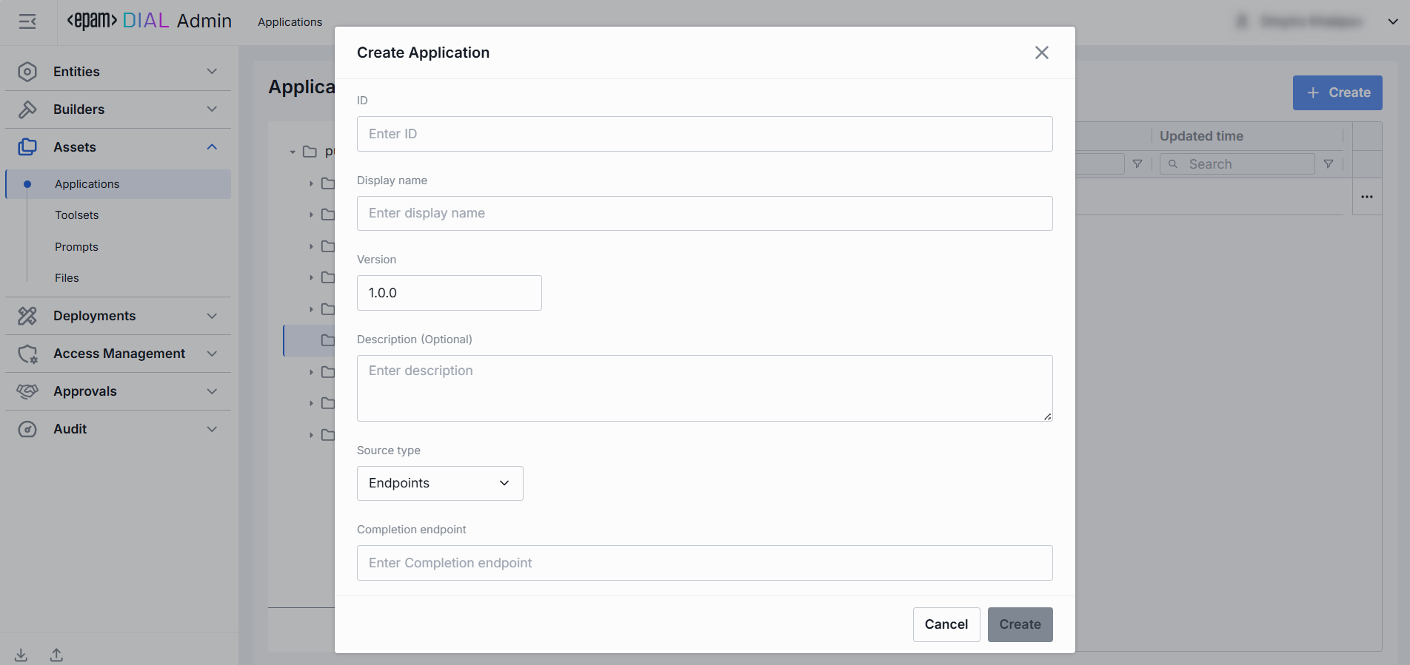Click the Audit gauge icon

(27, 429)
